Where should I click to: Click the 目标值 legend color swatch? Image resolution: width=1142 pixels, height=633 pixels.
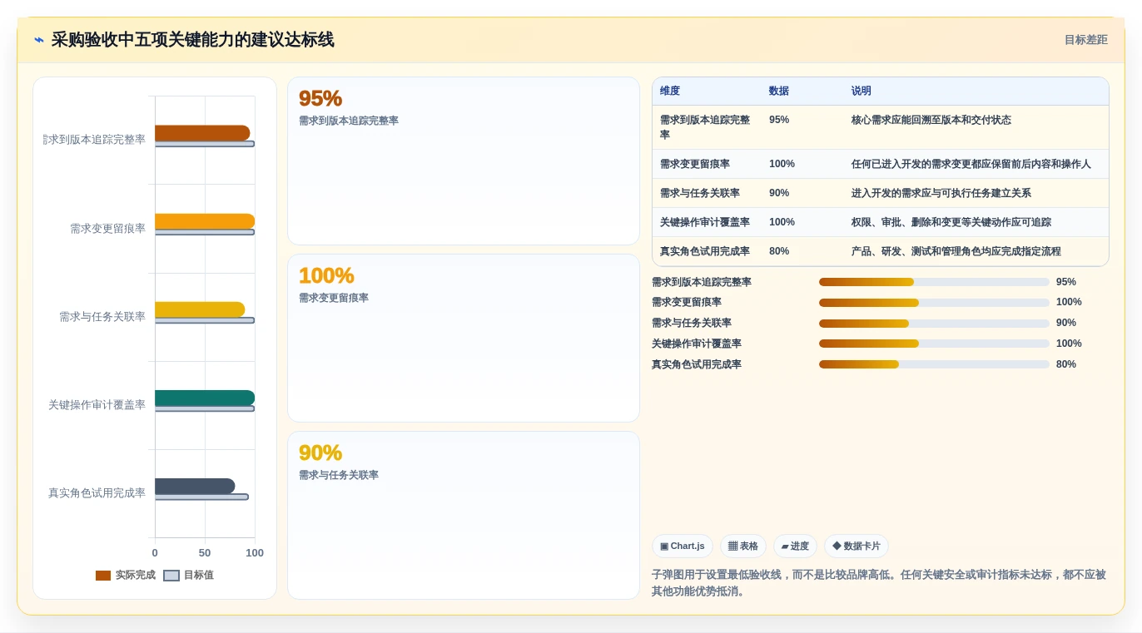[x=171, y=576]
